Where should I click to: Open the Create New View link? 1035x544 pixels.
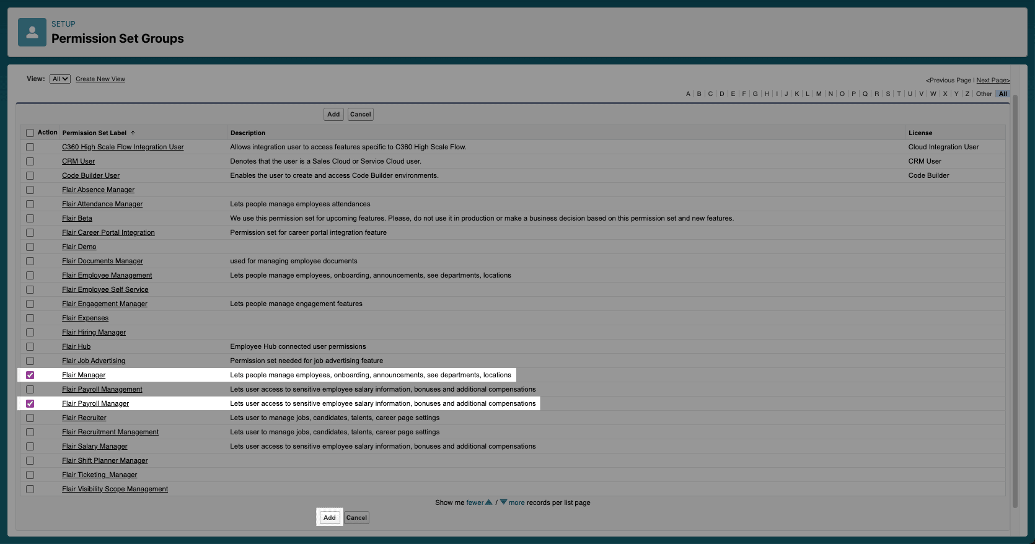coord(100,79)
